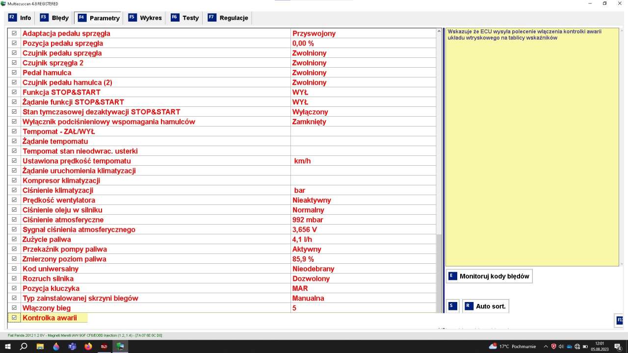
Task: Switch to the Błędy tab
Action: [55, 18]
